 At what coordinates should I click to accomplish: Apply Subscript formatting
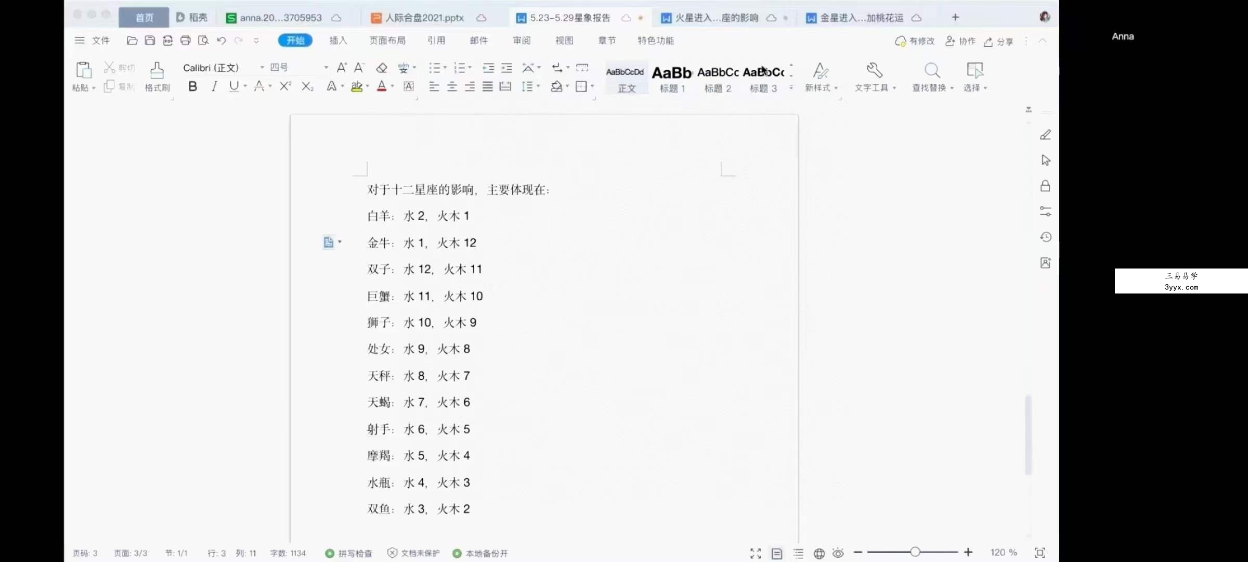[x=307, y=86]
